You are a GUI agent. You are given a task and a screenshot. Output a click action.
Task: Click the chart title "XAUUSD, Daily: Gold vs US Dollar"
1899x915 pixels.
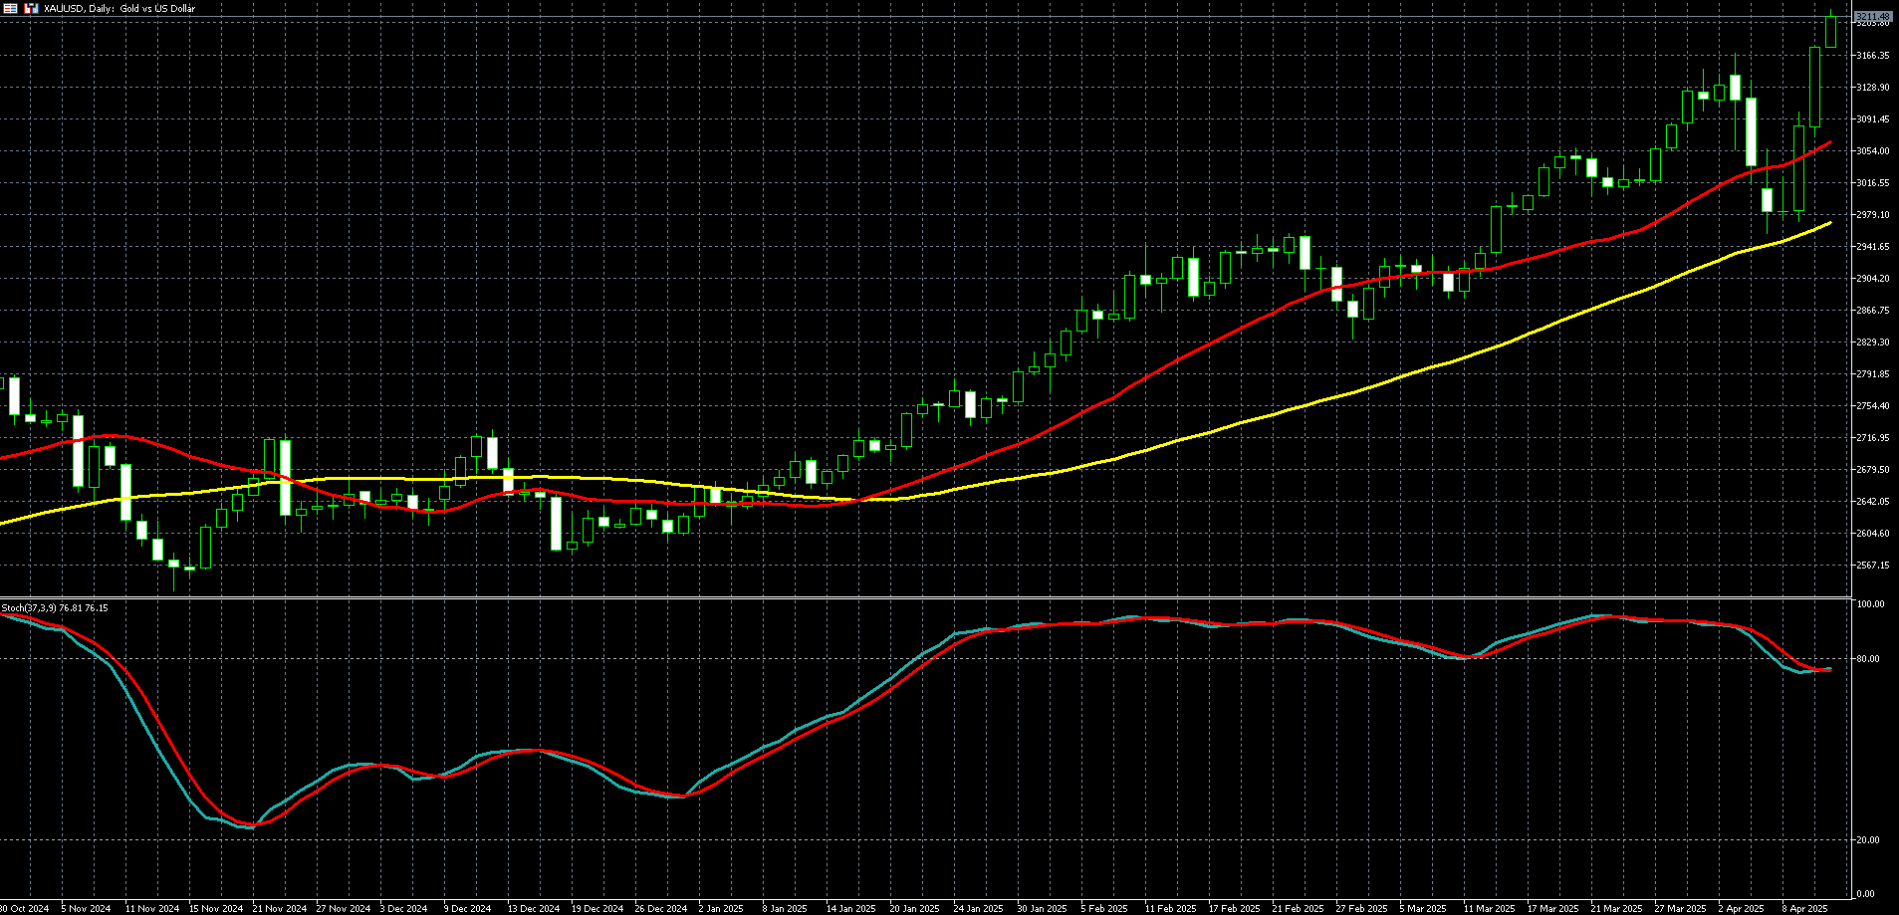coord(119,9)
